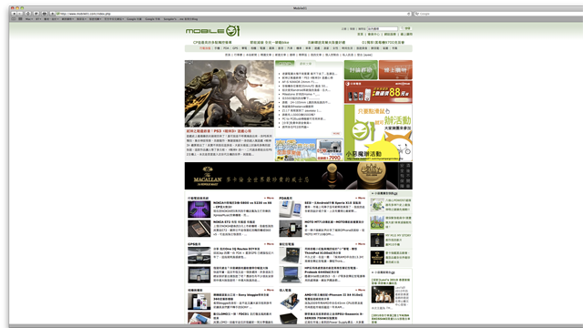Go forward with Safari's forward arrow
583x328 pixels.
tap(19, 14)
